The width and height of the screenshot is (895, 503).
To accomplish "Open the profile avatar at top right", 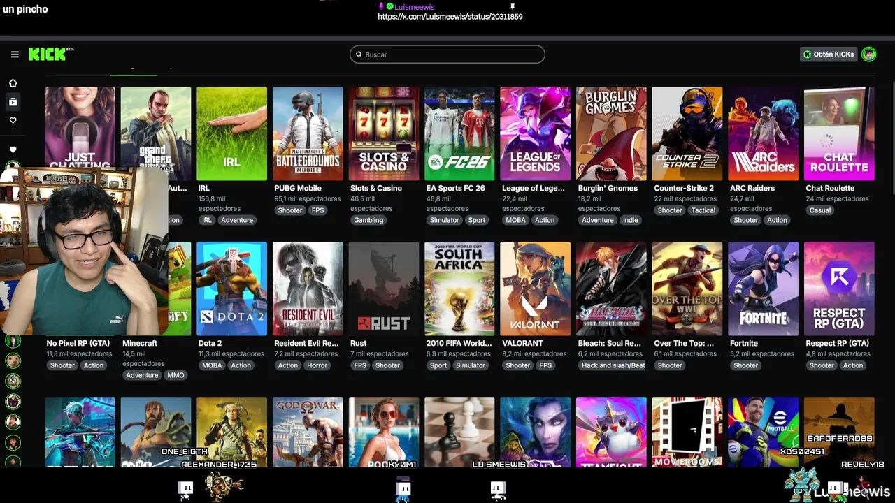I will (868, 54).
